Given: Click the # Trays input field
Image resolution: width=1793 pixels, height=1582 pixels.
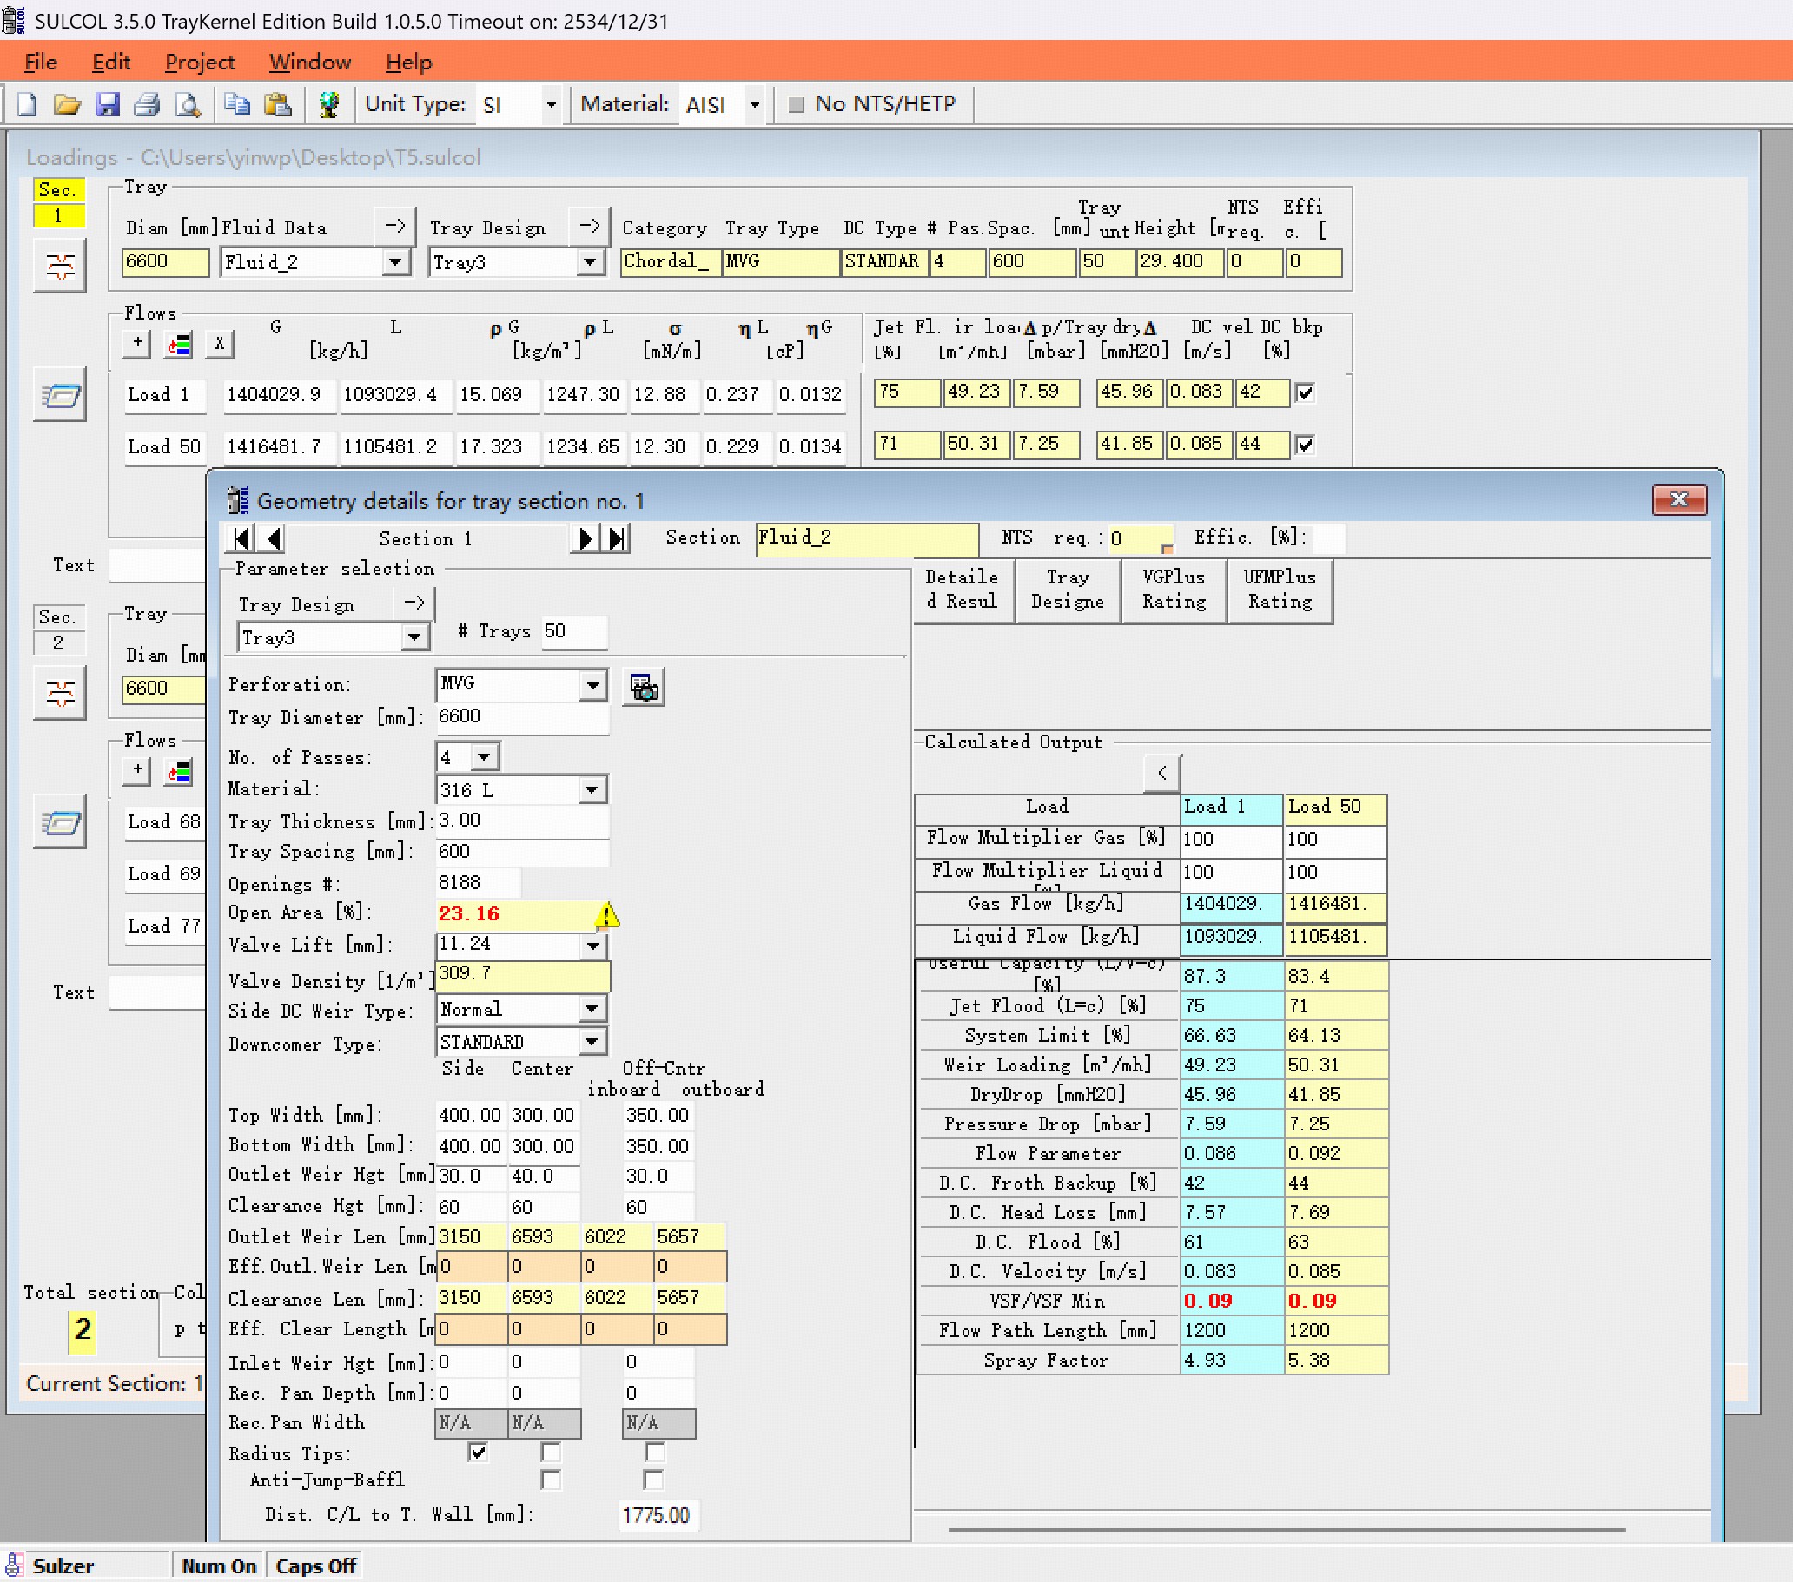Looking at the screenshot, I should tap(573, 631).
